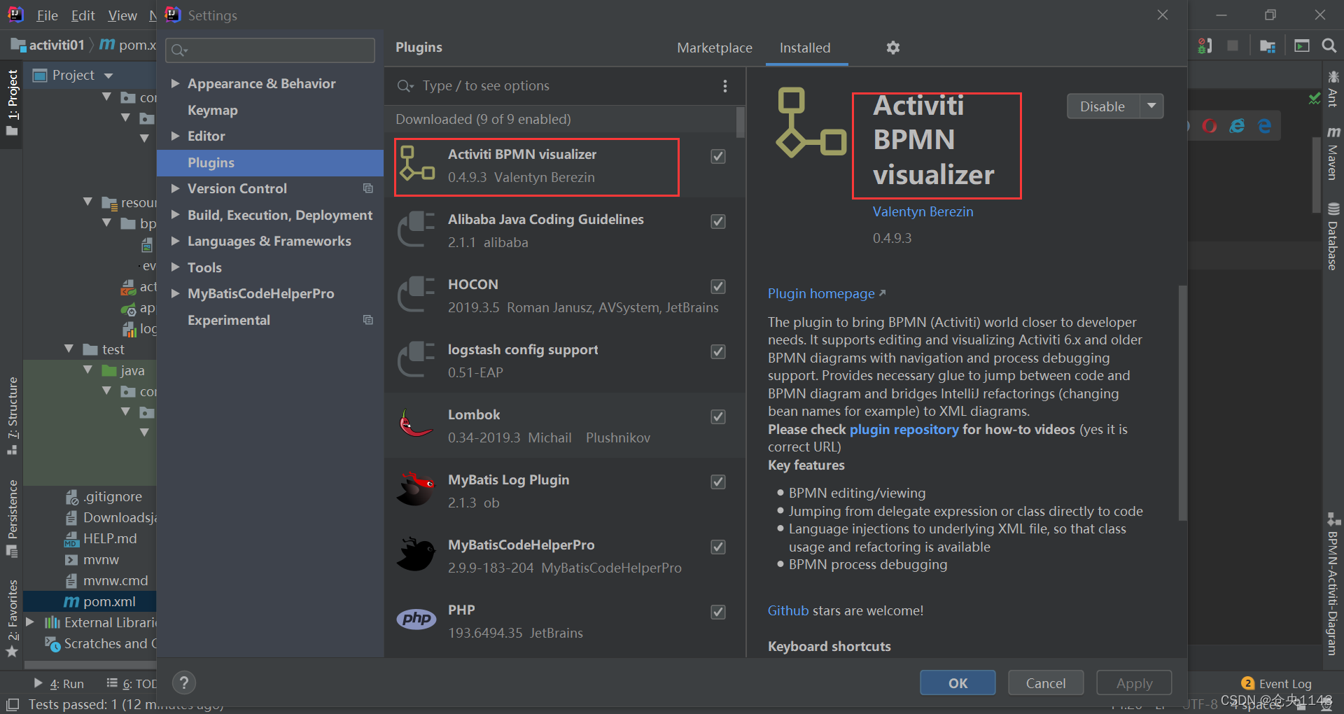The height and width of the screenshot is (714, 1344).
Task: Expand Build, Execution, Deployment settings
Action: [x=175, y=215]
